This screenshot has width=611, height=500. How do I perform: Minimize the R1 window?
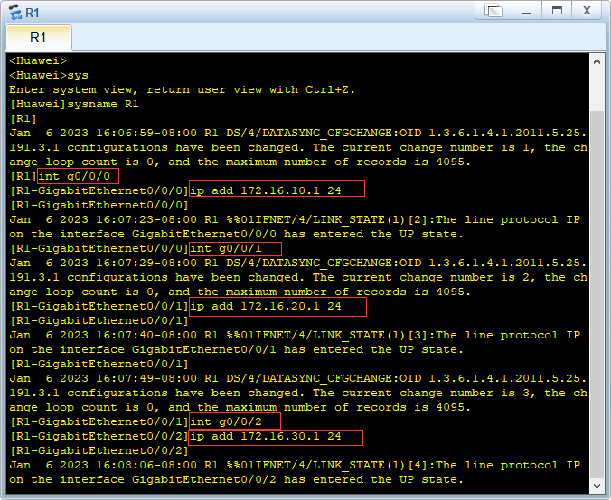527,11
